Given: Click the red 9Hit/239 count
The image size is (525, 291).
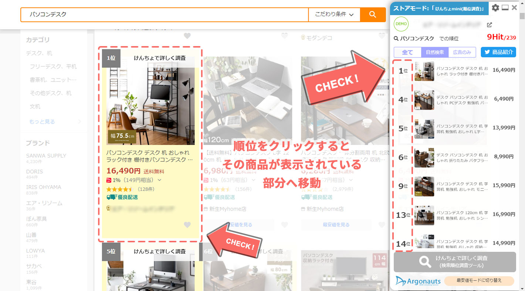Looking at the screenshot, I should [x=501, y=37].
